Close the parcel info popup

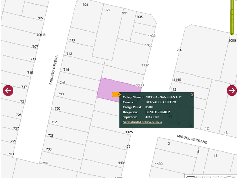click(x=192, y=95)
